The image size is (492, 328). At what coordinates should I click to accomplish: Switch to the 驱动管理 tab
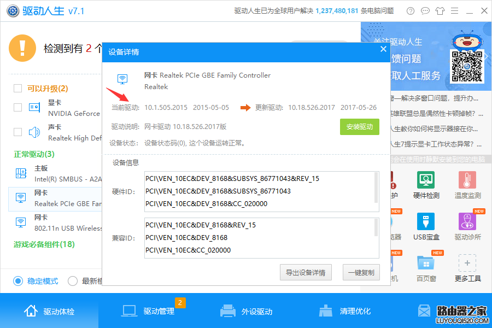point(148,311)
